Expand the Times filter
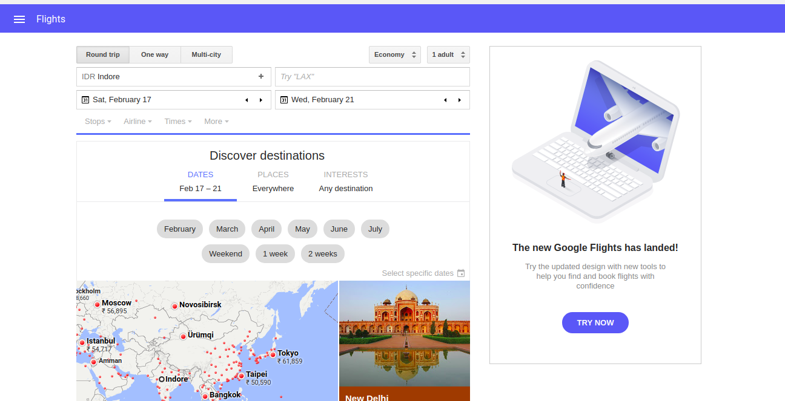This screenshot has width=785, height=401. point(178,122)
